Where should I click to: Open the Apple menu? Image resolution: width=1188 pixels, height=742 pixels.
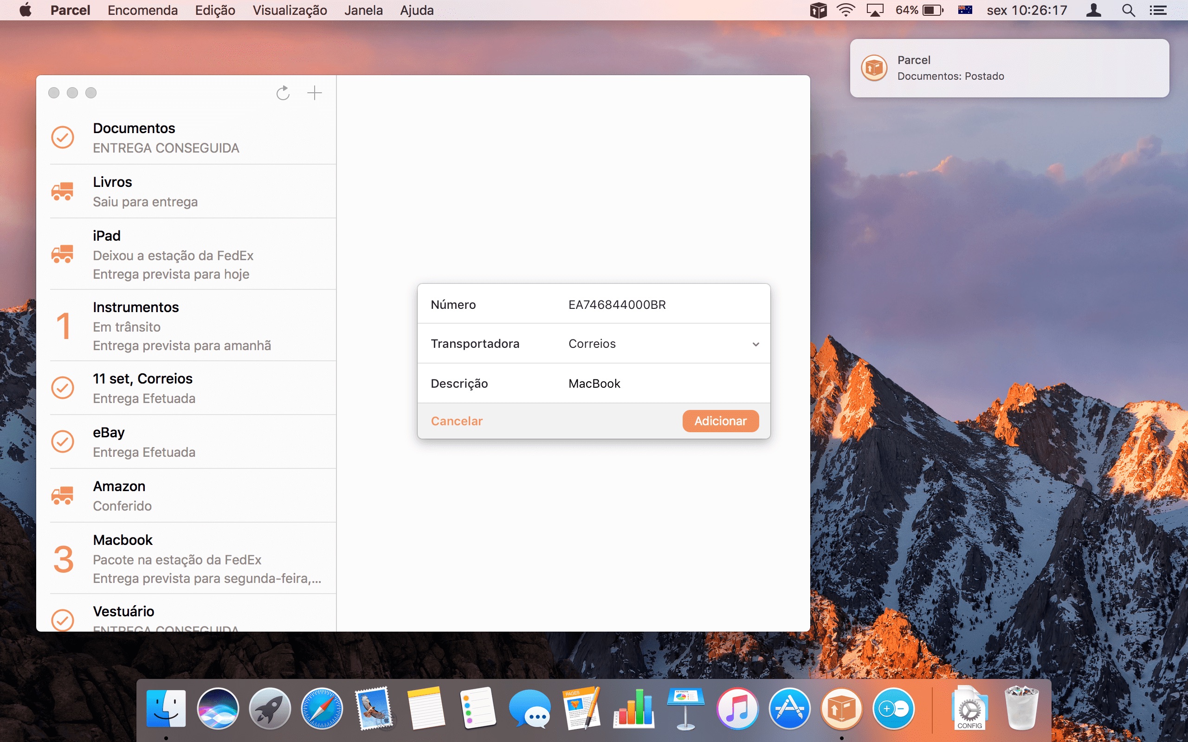(26, 10)
